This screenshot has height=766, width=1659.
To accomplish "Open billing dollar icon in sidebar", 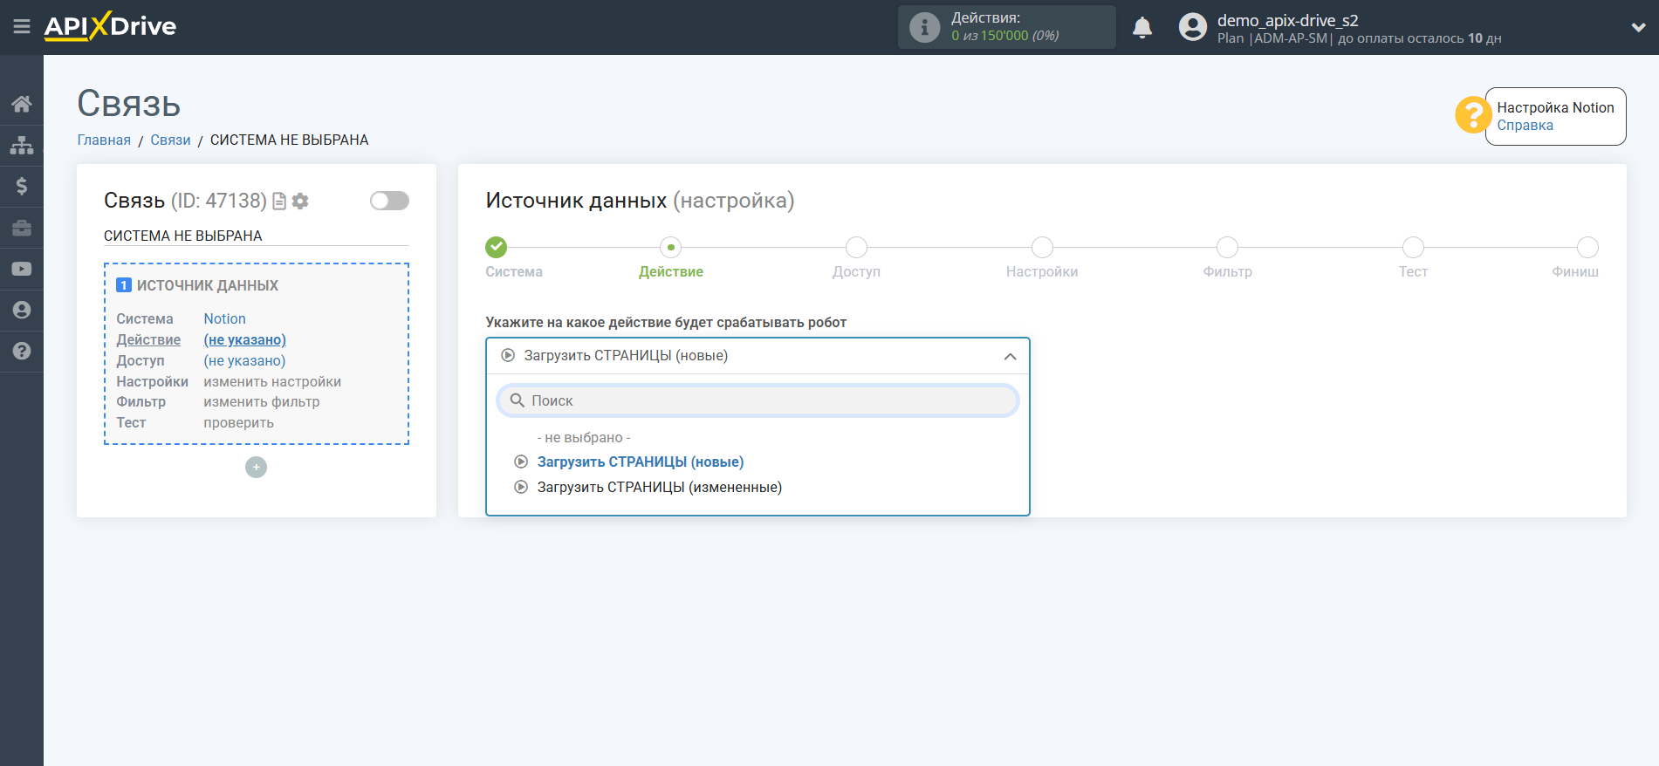I will [22, 186].
